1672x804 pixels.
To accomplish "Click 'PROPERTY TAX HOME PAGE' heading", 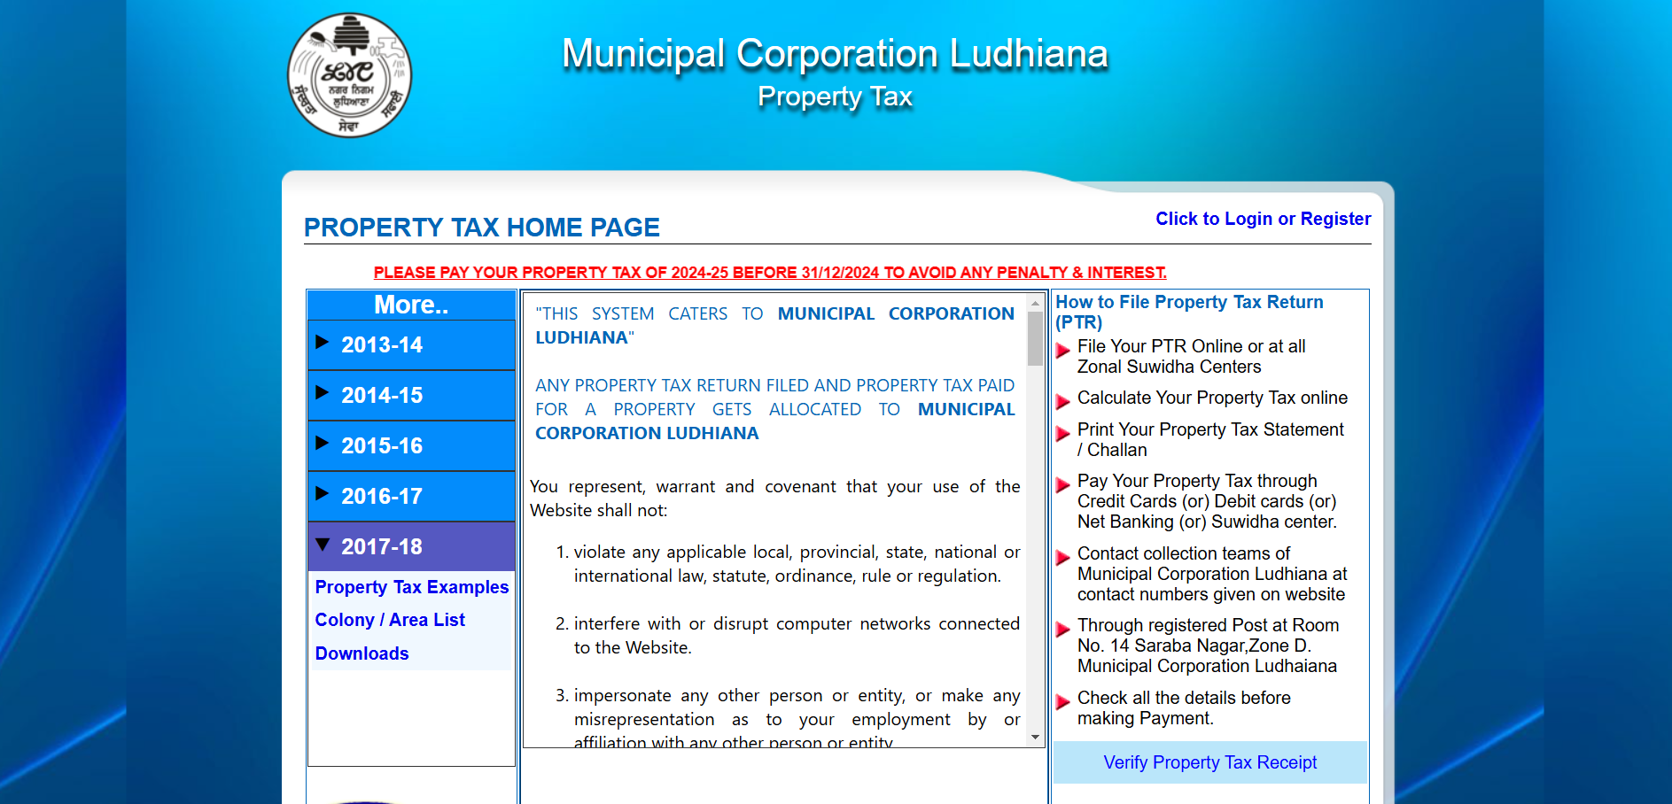I will point(482,228).
